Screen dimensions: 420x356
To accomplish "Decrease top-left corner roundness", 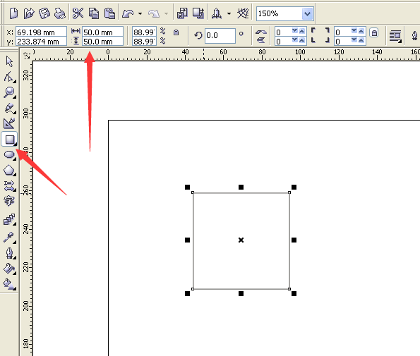I will [295, 31].
